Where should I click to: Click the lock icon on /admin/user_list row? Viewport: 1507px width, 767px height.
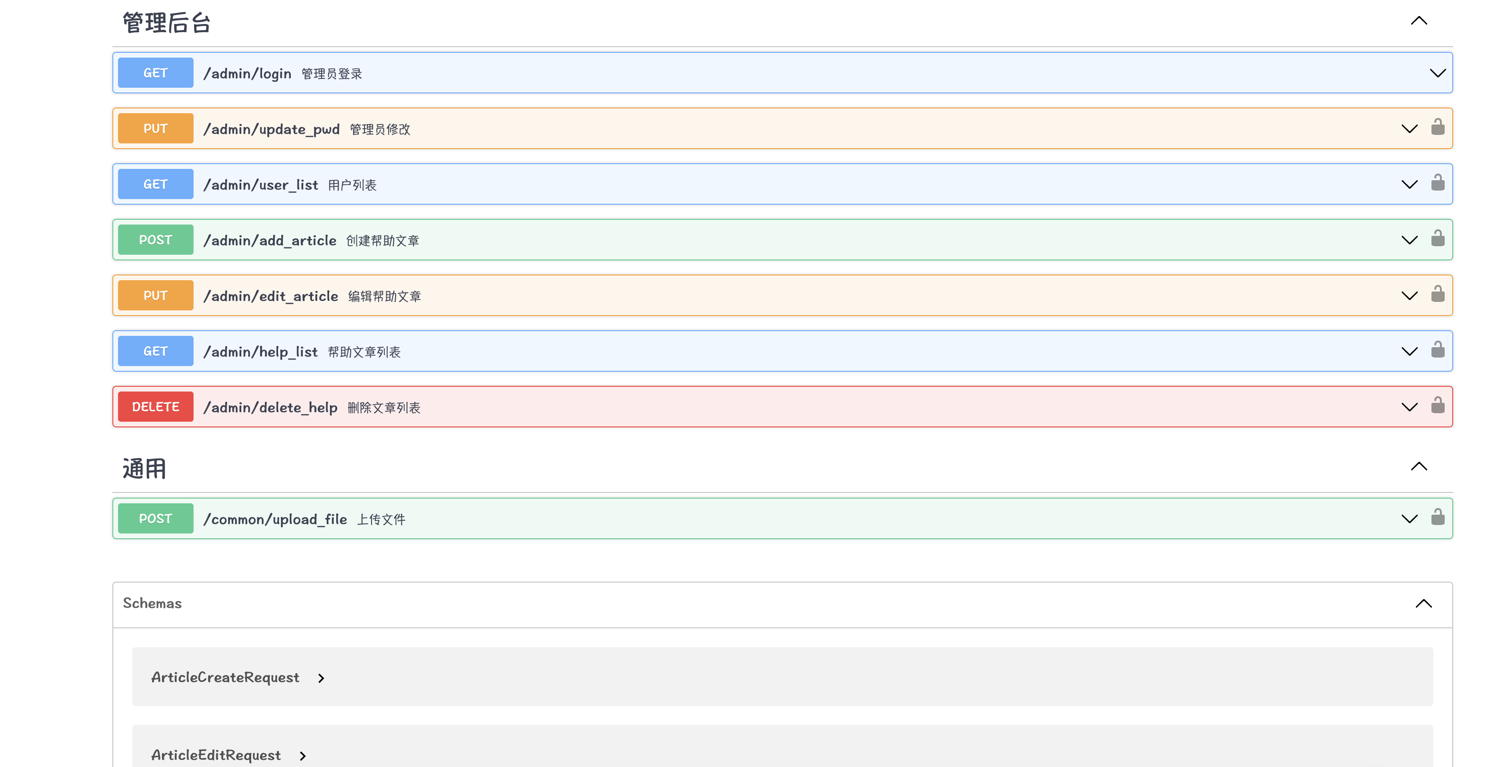[1438, 183]
